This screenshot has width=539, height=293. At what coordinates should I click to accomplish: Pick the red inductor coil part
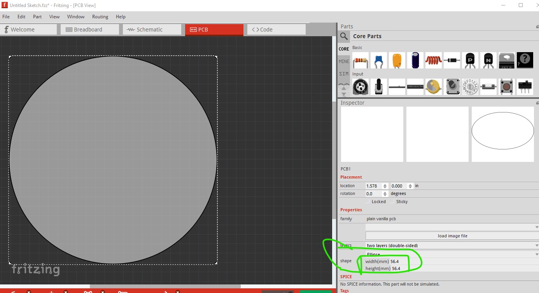[433, 60]
